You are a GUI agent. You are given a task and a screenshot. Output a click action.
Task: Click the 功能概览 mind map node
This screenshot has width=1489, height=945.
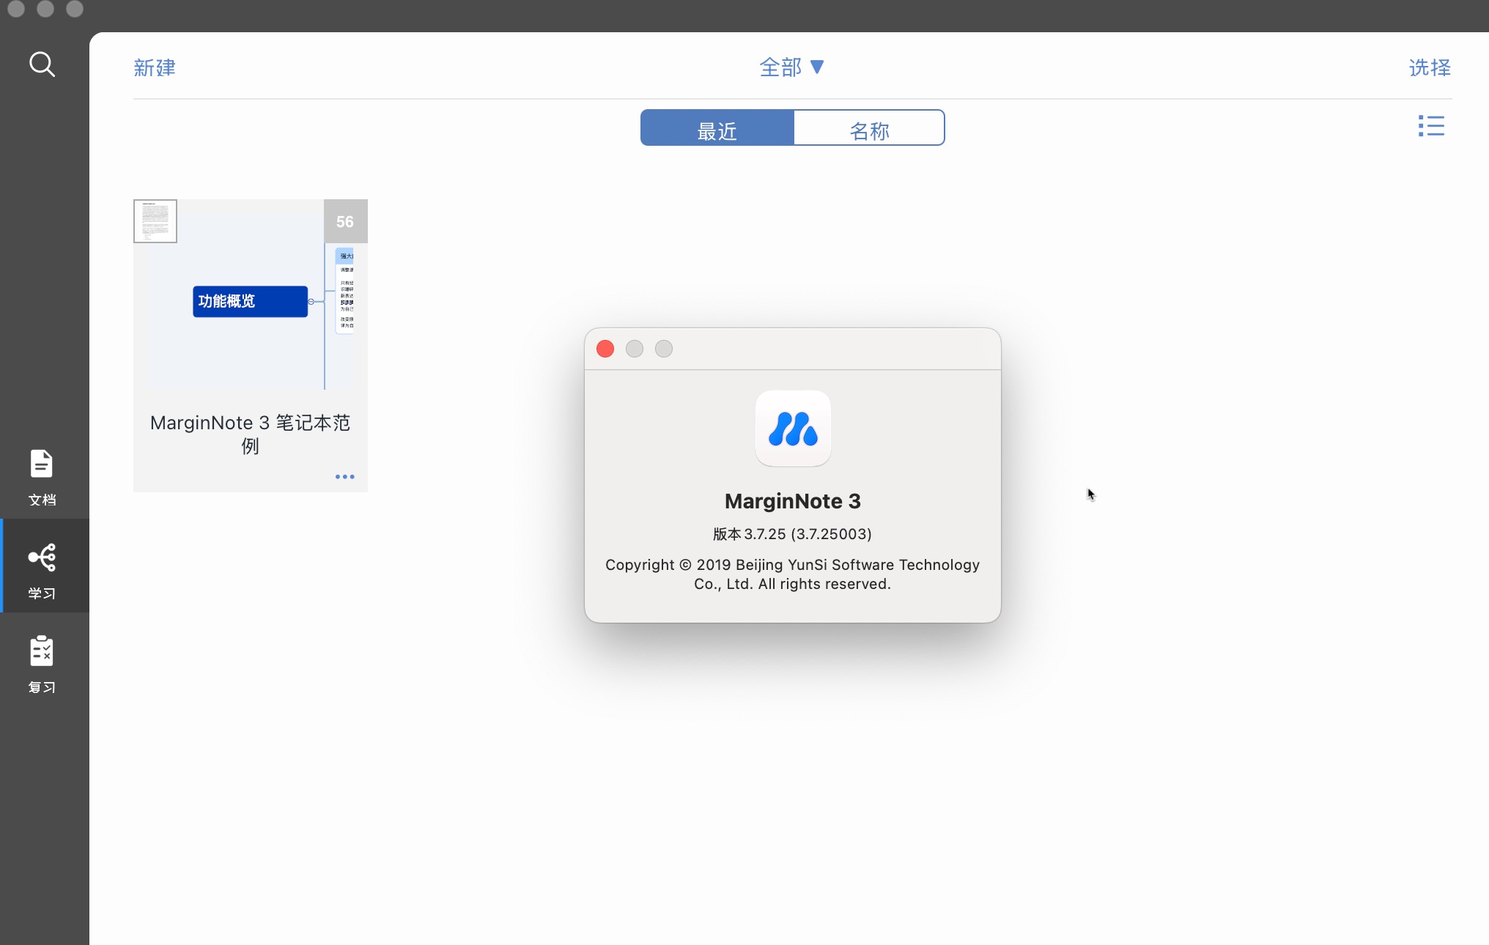coord(250,301)
